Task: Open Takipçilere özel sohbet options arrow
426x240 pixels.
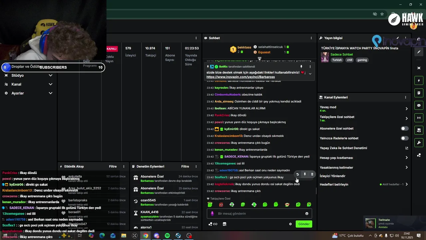Action: tap(406, 118)
